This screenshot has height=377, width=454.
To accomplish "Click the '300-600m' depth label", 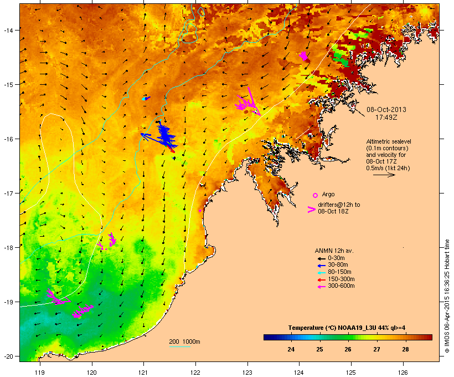I will click(341, 286).
